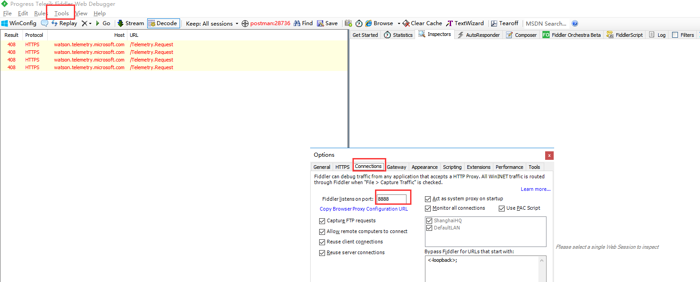700x282 pixels.
Task: Open the Fiddler Orchestra Beta tab
Action: (571, 35)
